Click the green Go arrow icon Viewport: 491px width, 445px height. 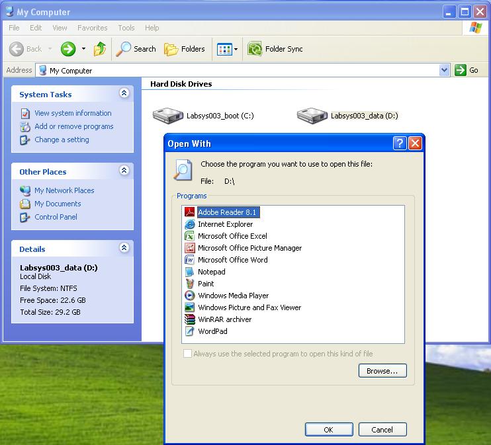(461, 70)
